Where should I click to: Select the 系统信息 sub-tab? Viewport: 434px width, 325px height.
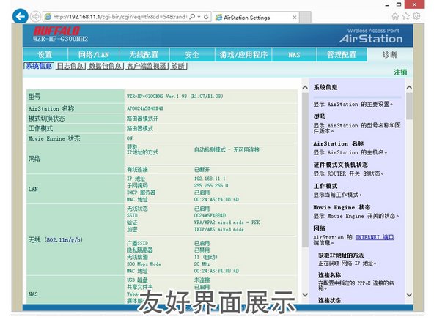pos(39,66)
